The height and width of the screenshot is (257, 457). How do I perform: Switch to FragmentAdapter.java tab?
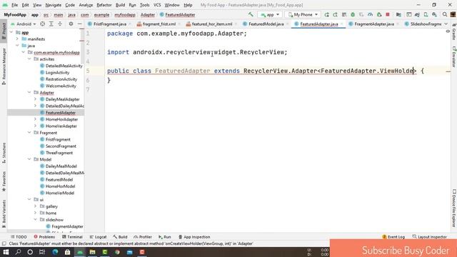pos(374,24)
